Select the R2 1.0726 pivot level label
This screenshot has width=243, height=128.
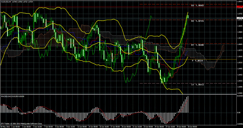point(197,21)
